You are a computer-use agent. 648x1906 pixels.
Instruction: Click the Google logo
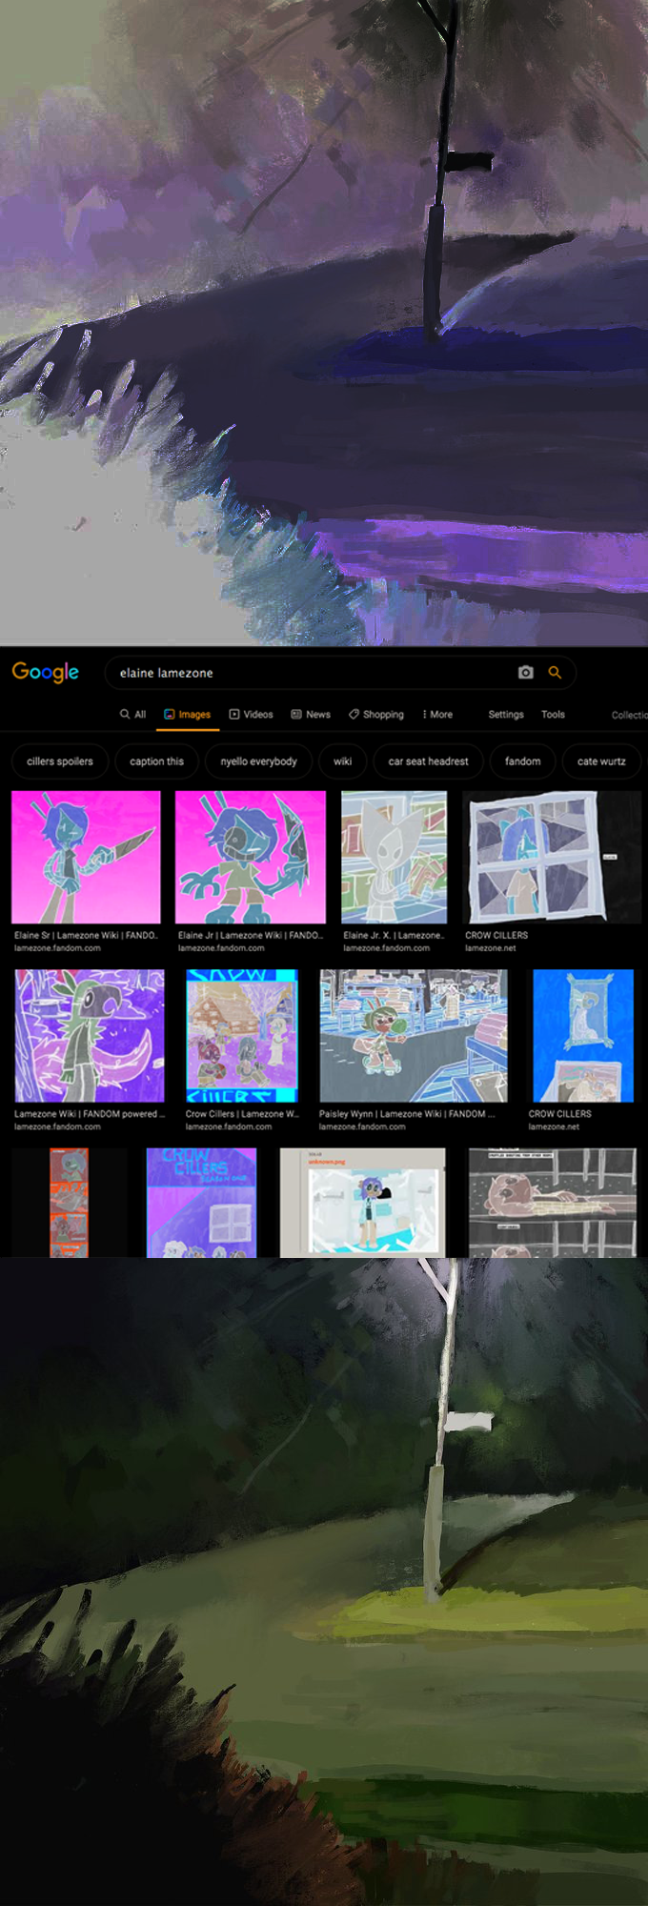(x=45, y=672)
